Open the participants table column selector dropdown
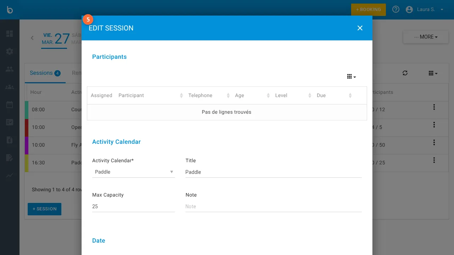The image size is (454, 255). tap(351, 76)
